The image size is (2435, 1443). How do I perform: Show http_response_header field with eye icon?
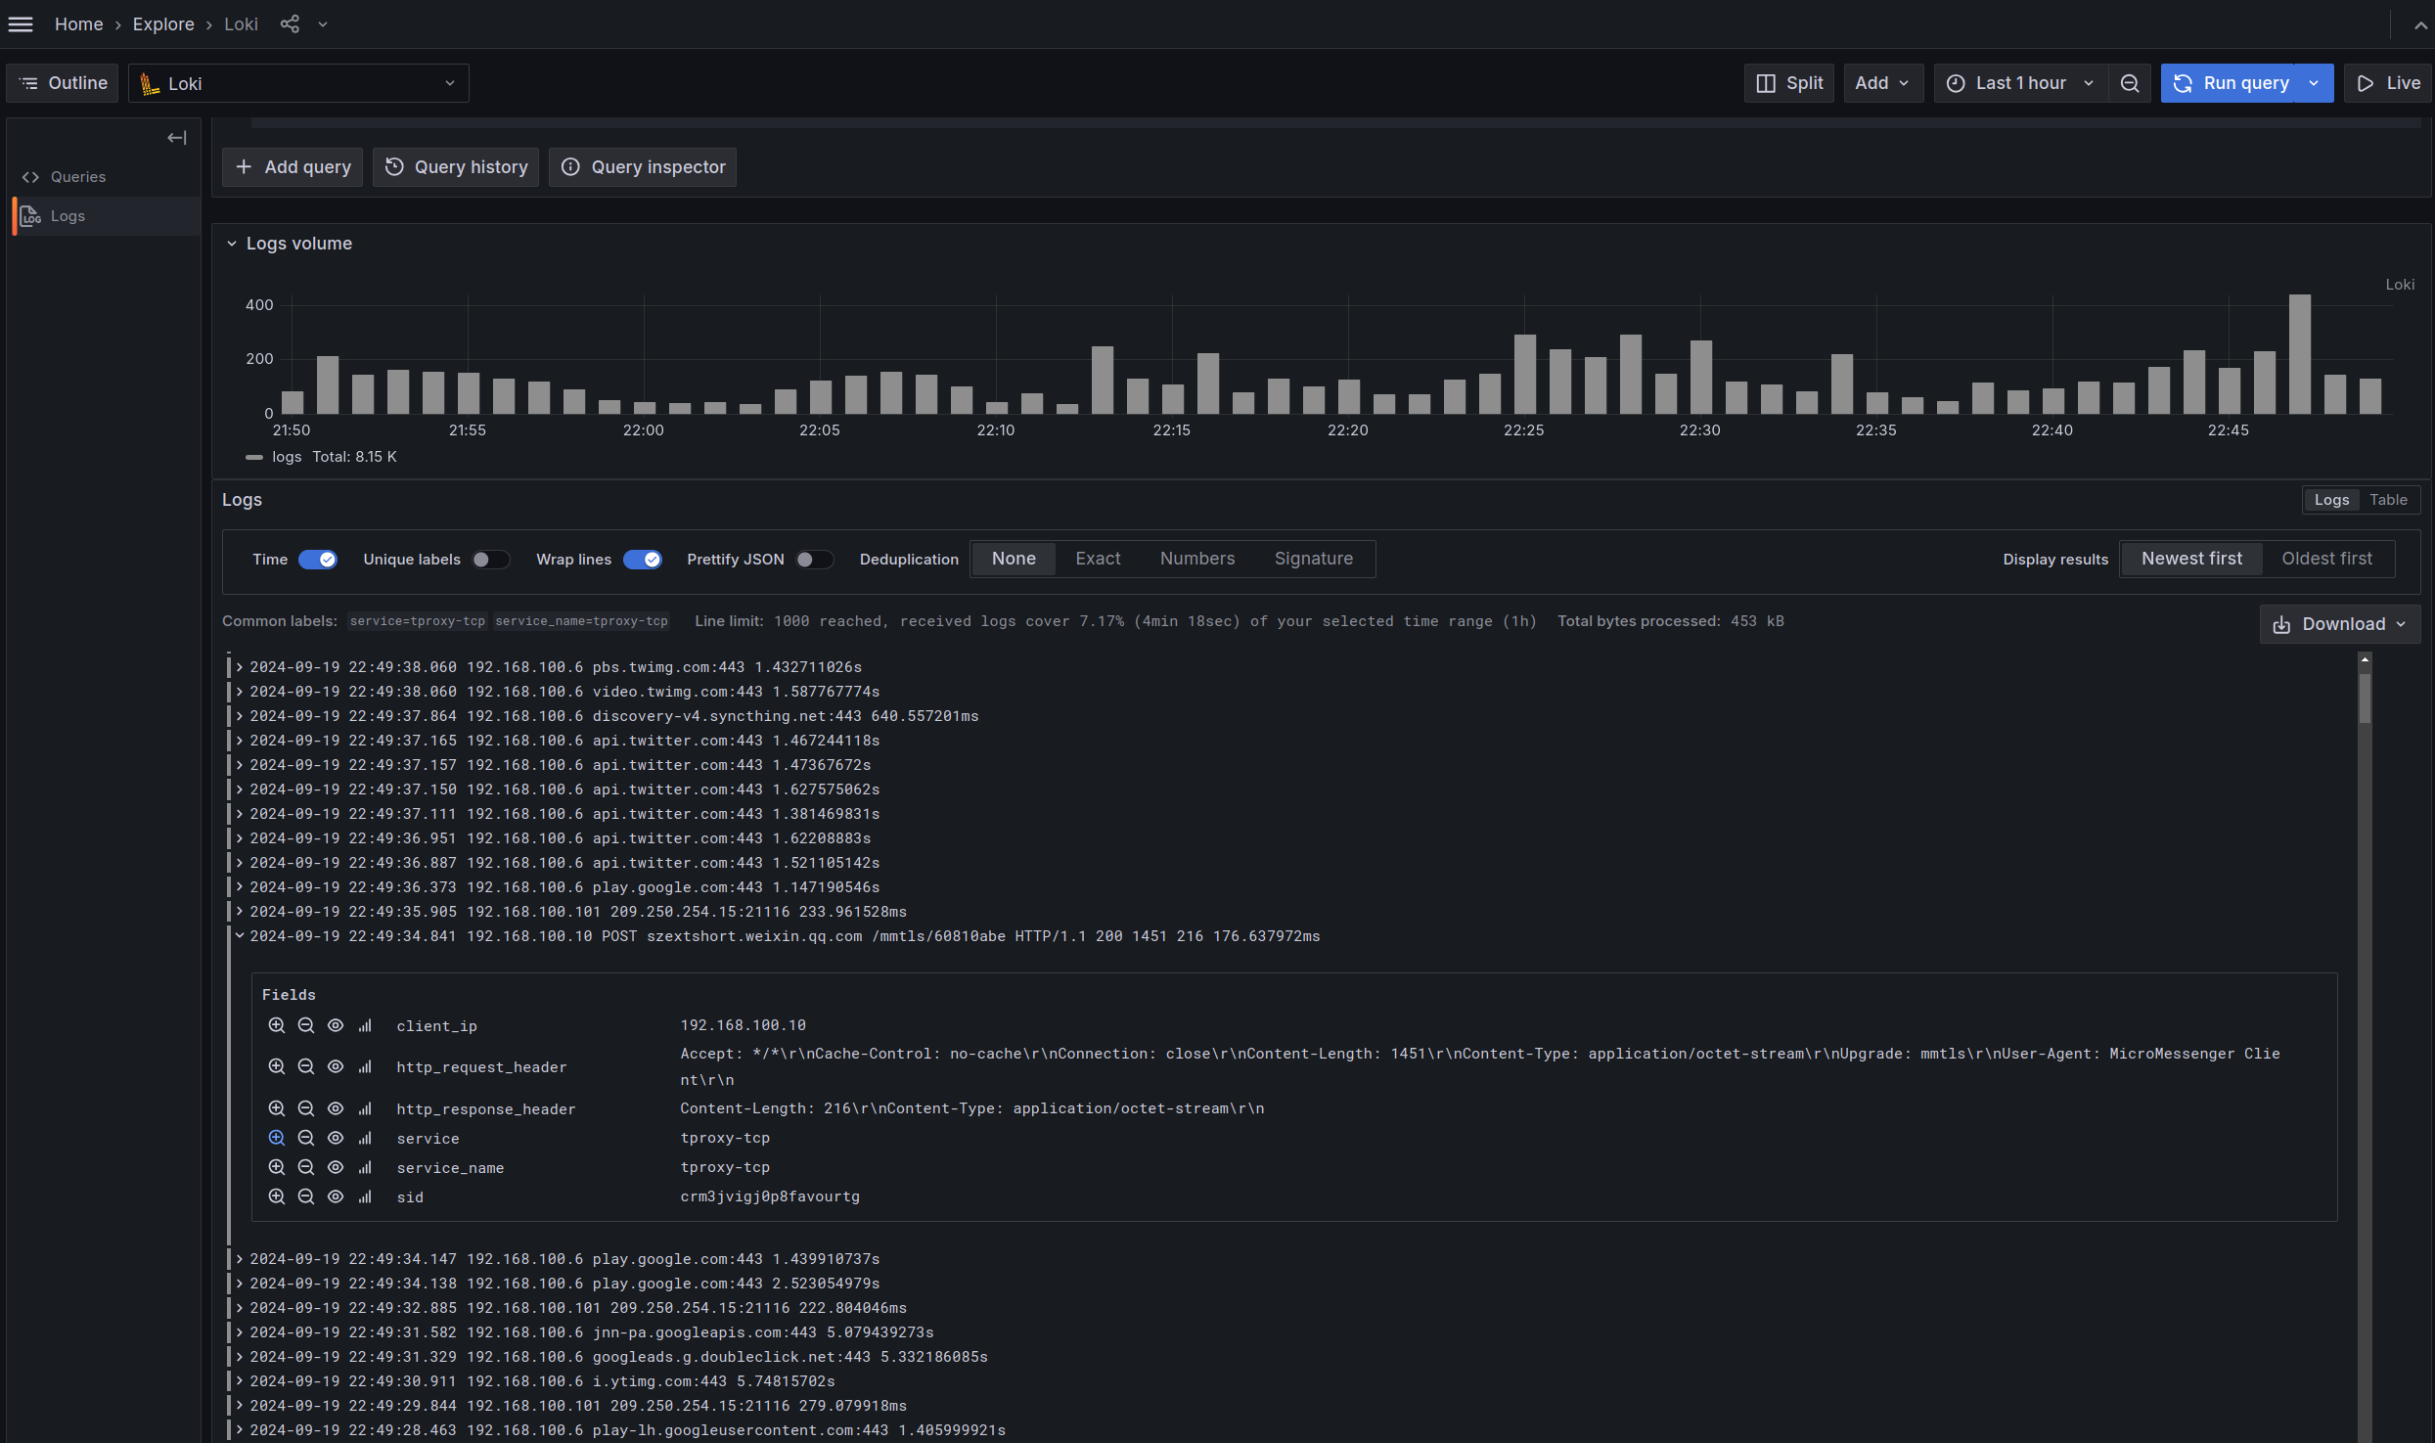tap(336, 1108)
